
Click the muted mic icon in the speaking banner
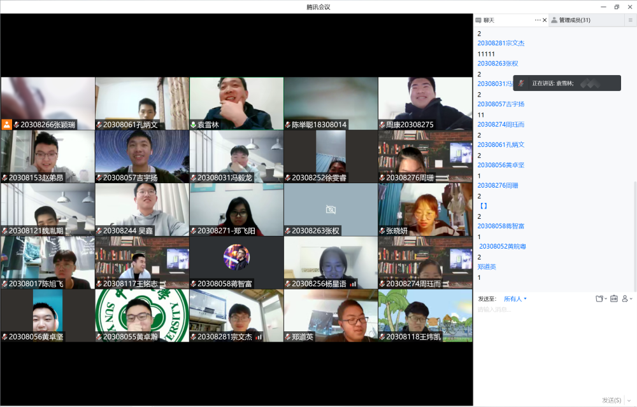521,83
